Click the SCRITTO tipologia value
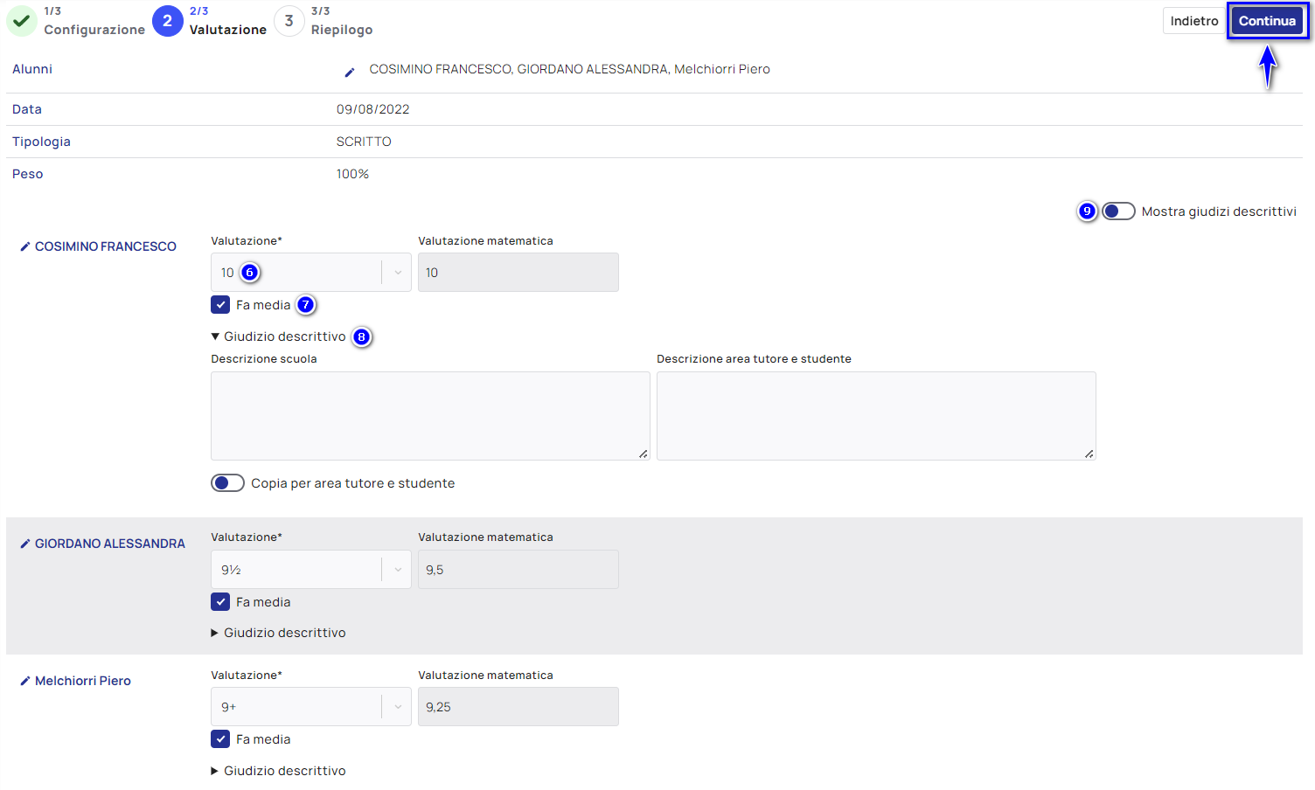This screenshot has width=1315, height=790. pyautogui.click(x=364, y=142)
